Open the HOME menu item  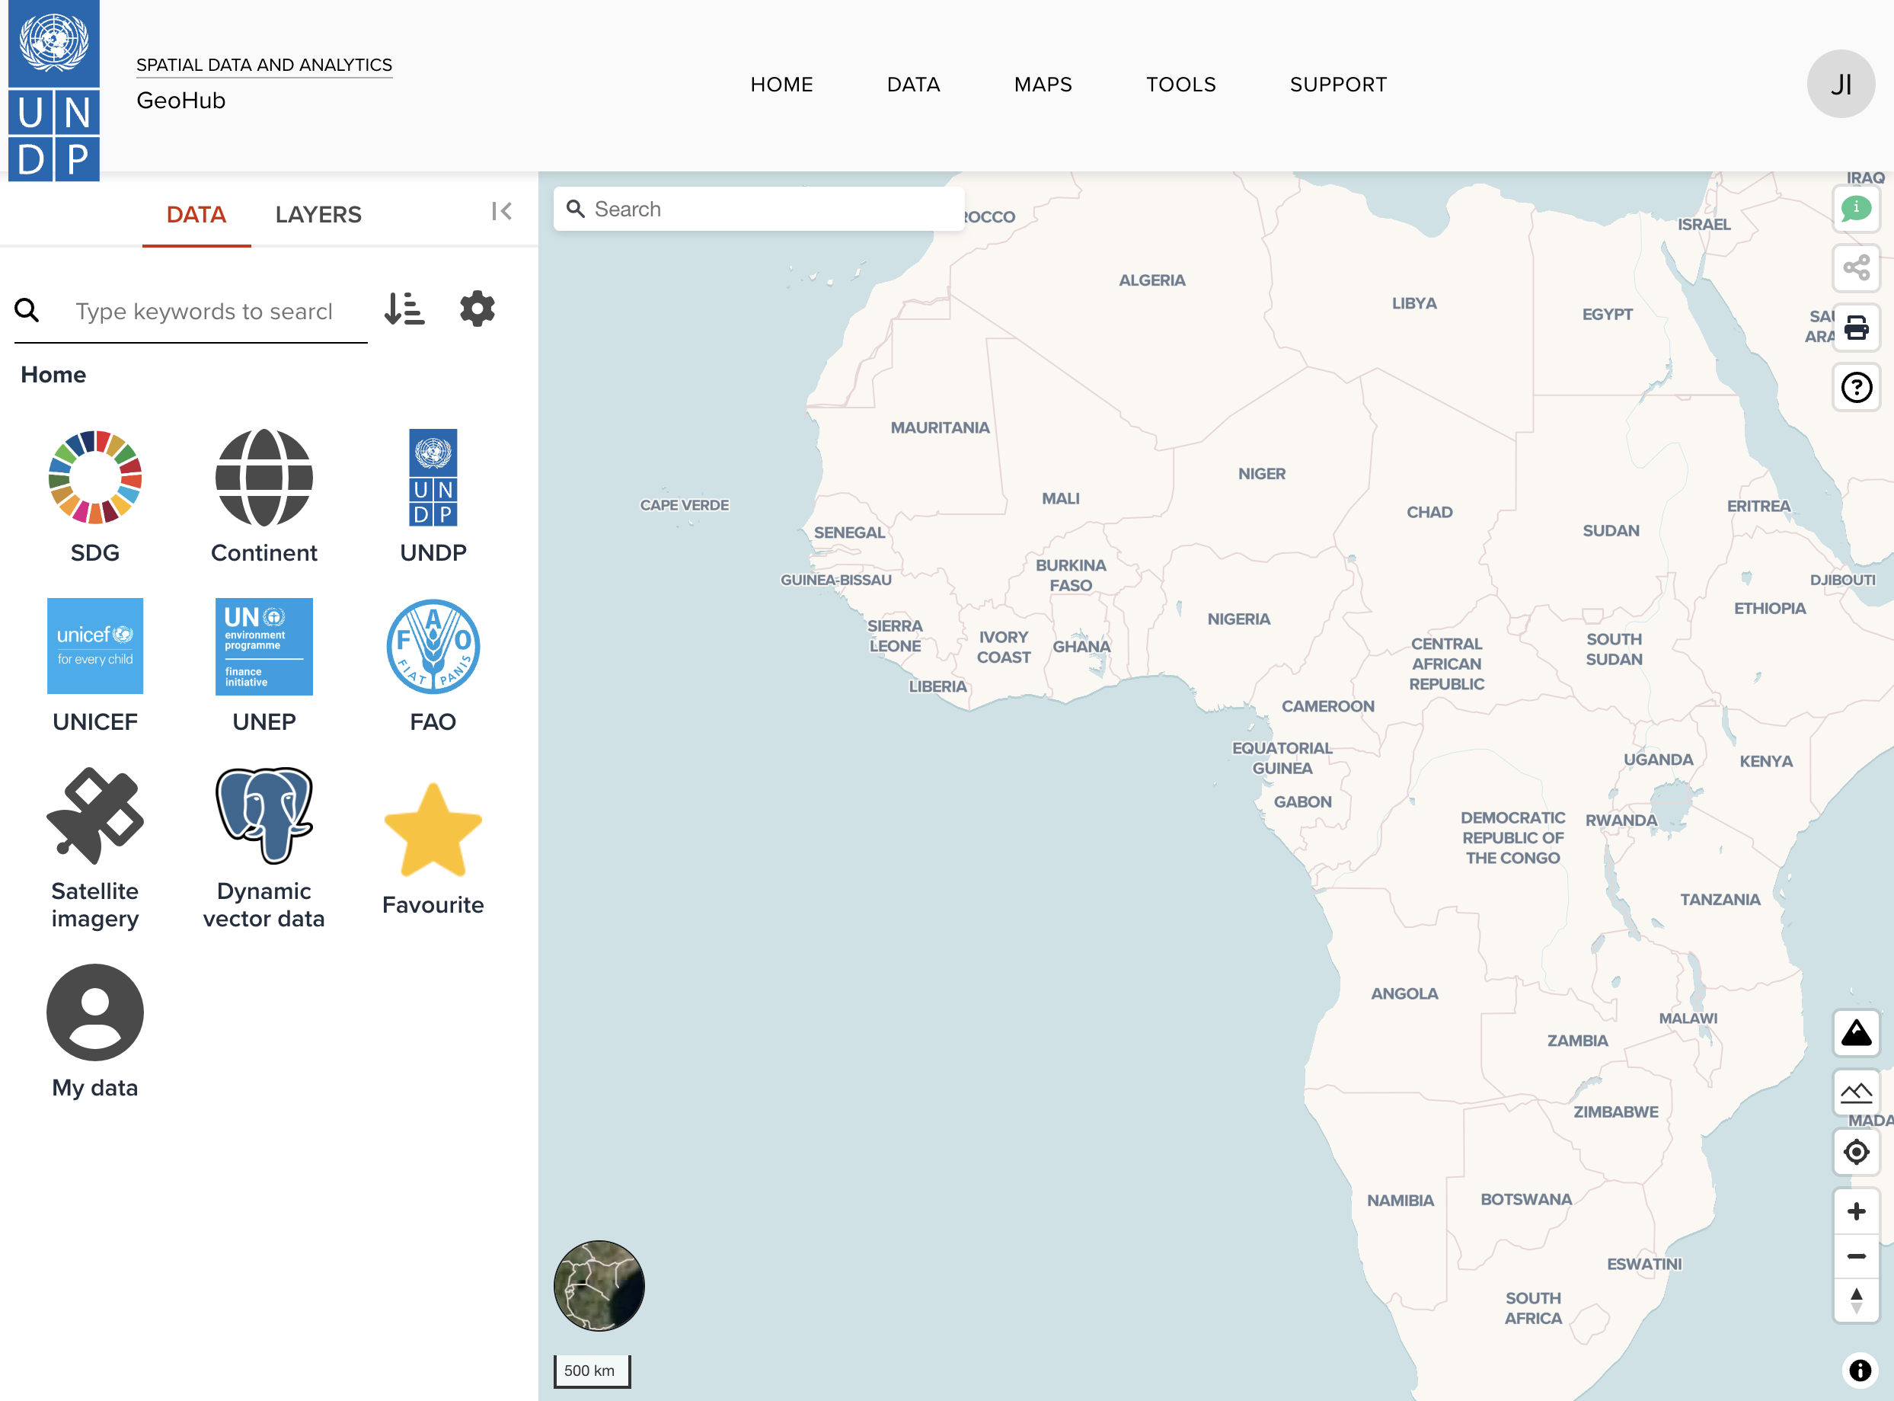(x=781, y=85)
